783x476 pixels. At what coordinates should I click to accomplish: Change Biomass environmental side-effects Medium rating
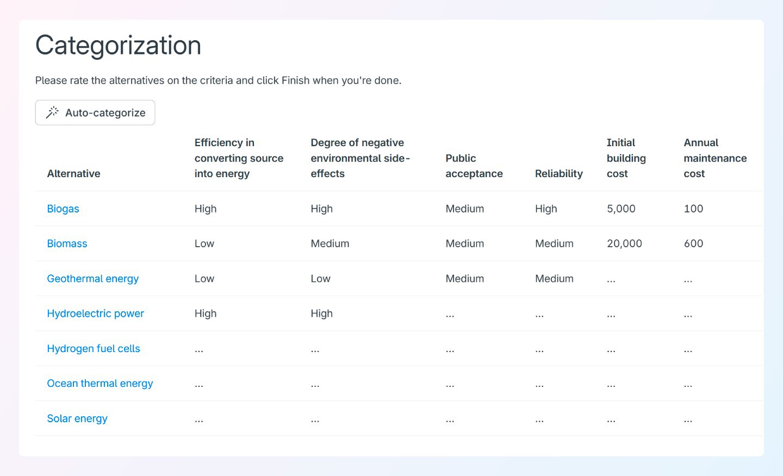[330, 243]
